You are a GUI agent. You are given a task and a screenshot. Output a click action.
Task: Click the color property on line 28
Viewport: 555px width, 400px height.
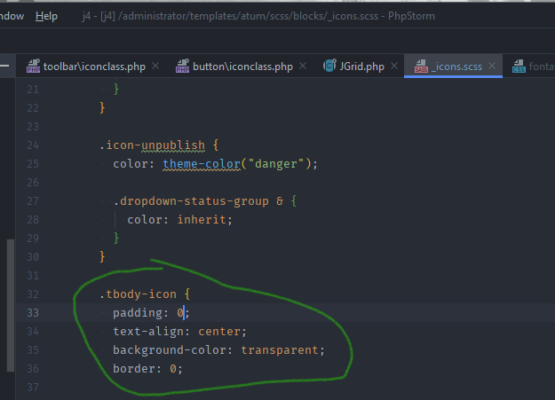coord(145,220)
